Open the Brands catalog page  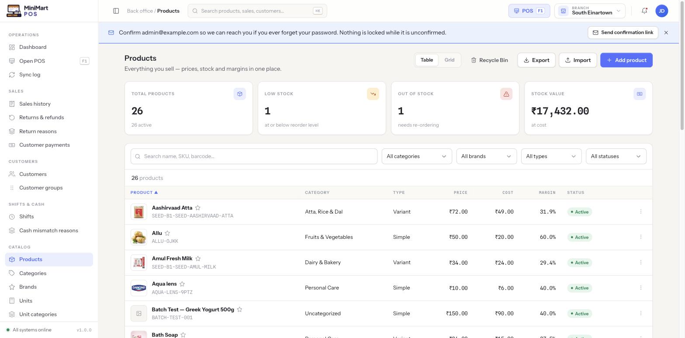click(49, 287)
